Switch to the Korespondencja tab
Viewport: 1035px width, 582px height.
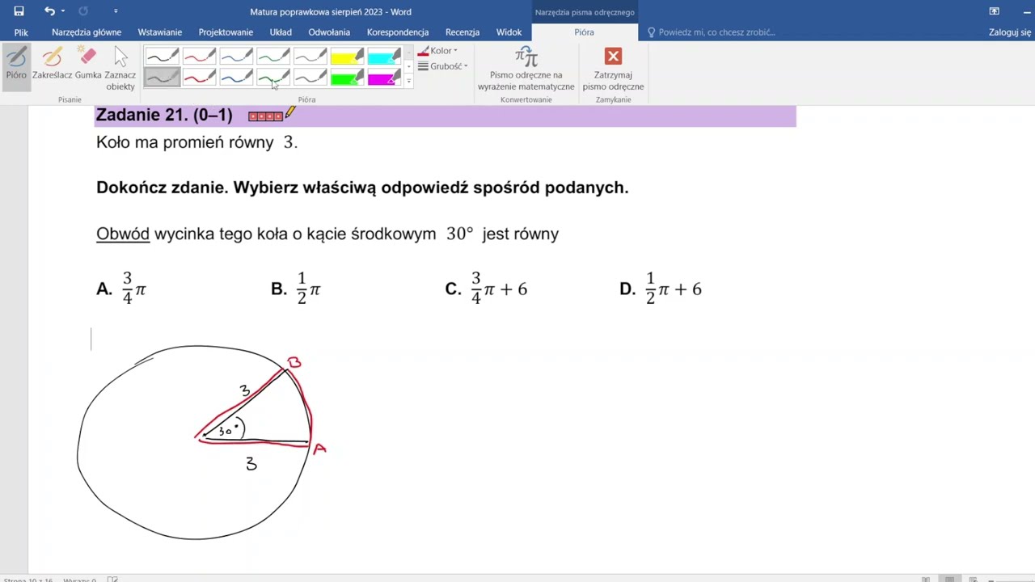point(398,32)
